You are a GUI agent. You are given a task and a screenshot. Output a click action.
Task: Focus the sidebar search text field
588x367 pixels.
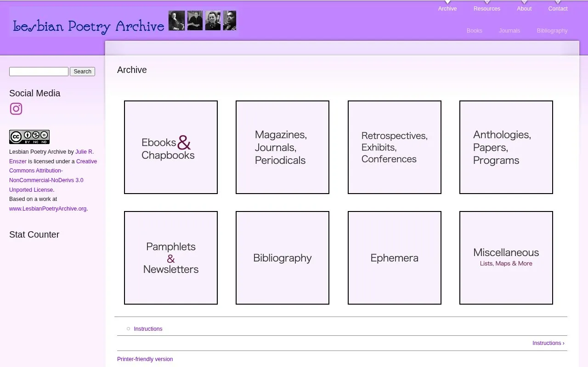point(39,72)
